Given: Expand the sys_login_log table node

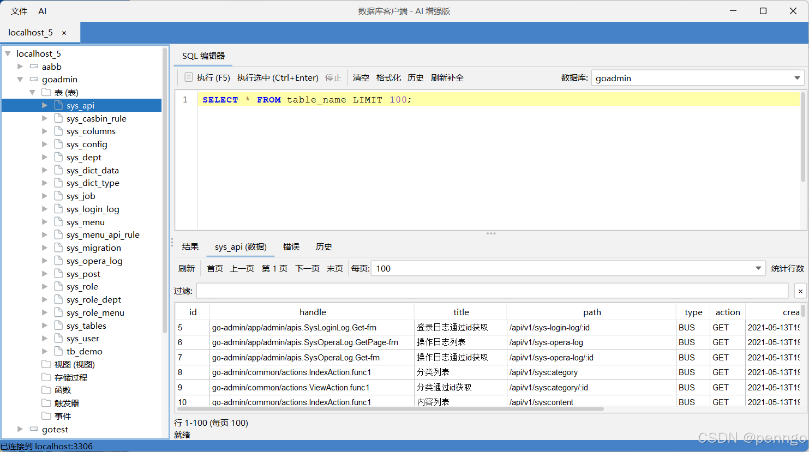Looking at the screenshot, I should click(x=45, y=209).
